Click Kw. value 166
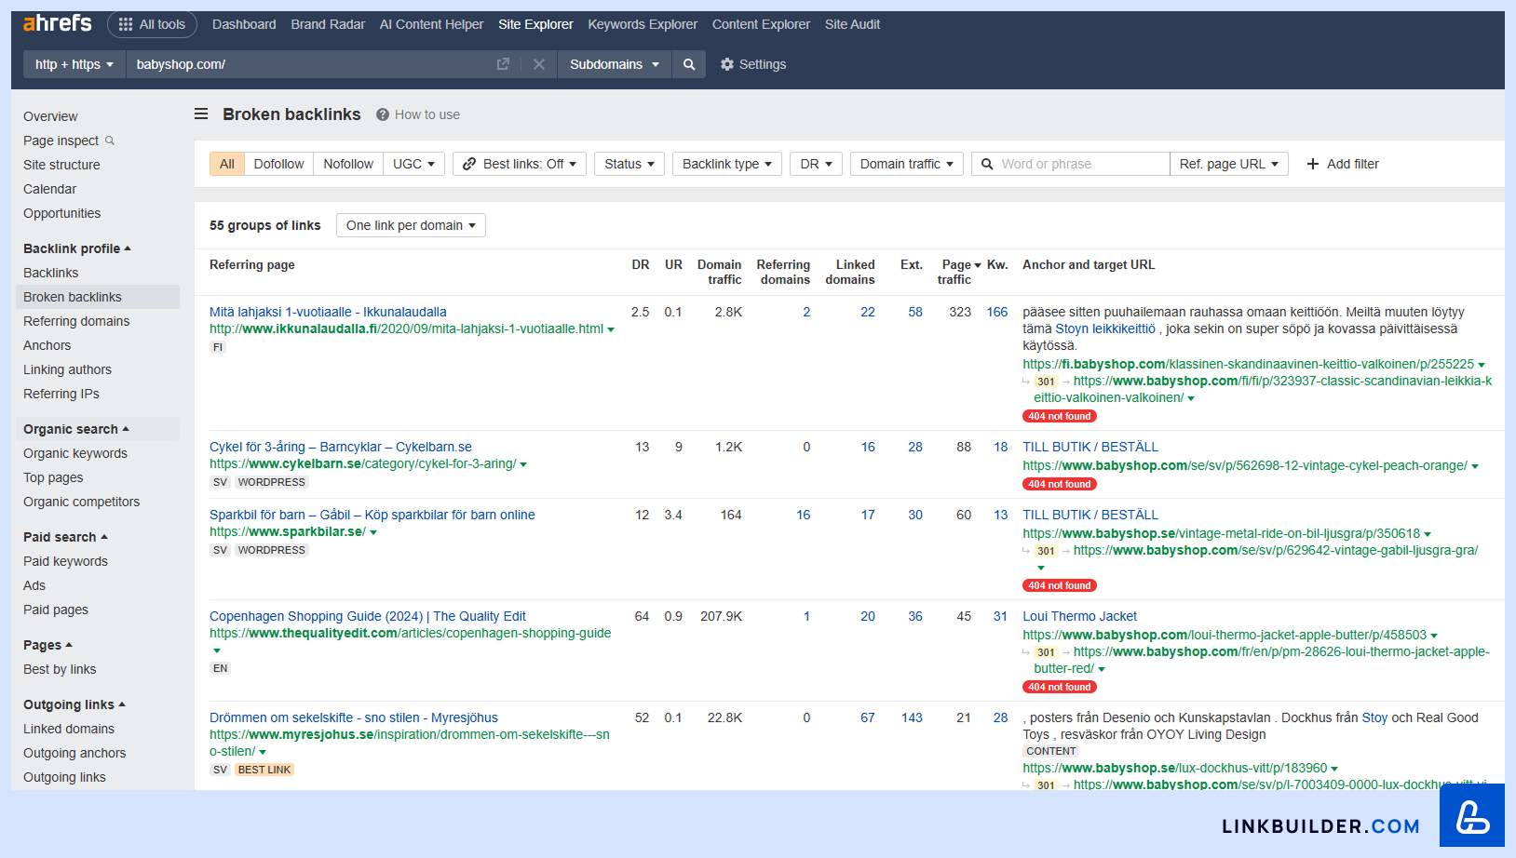 [996, 312]
